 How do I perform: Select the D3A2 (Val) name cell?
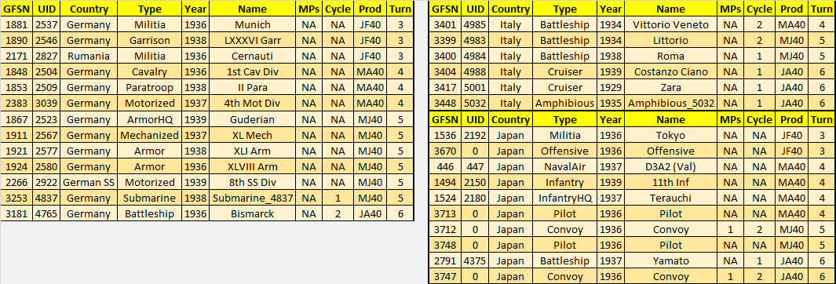670,166
